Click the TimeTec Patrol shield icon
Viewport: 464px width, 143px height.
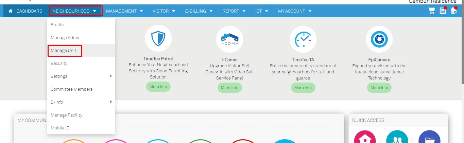point(158,39)
